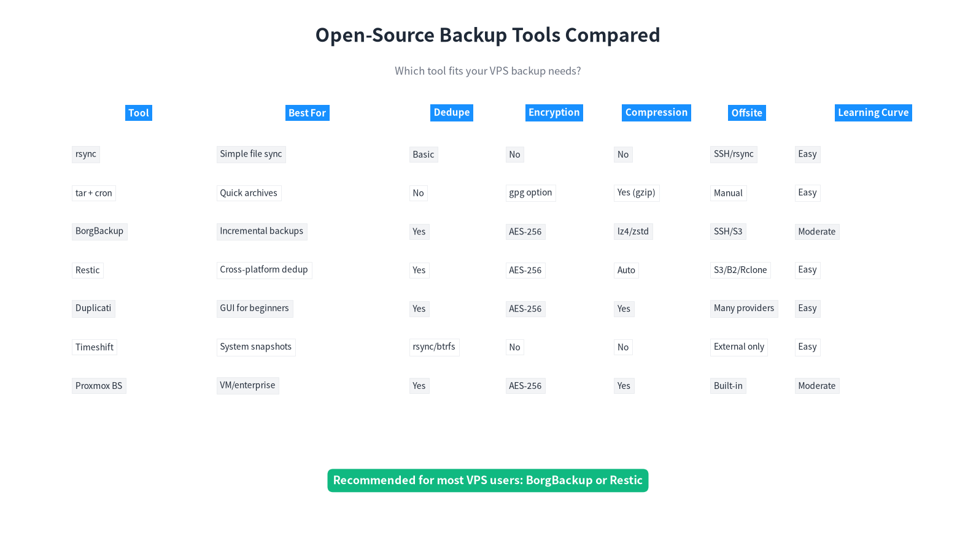Viewport: 976px width, 546px height.
Task: Click the Quick archives cell
Action: (249, 193)
